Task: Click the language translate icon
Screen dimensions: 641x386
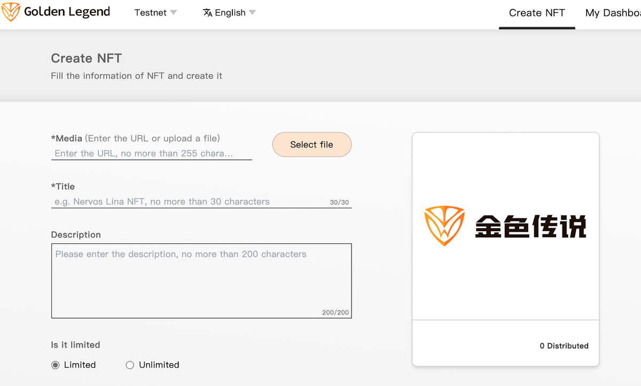Action: (x=208, y=12)
